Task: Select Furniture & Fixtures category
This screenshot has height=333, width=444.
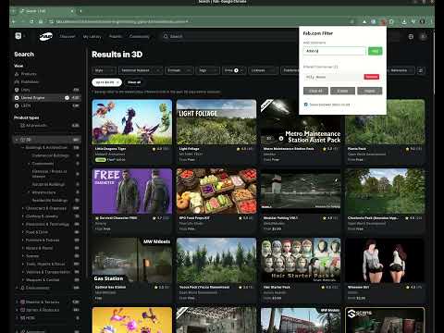Action: 43,240
